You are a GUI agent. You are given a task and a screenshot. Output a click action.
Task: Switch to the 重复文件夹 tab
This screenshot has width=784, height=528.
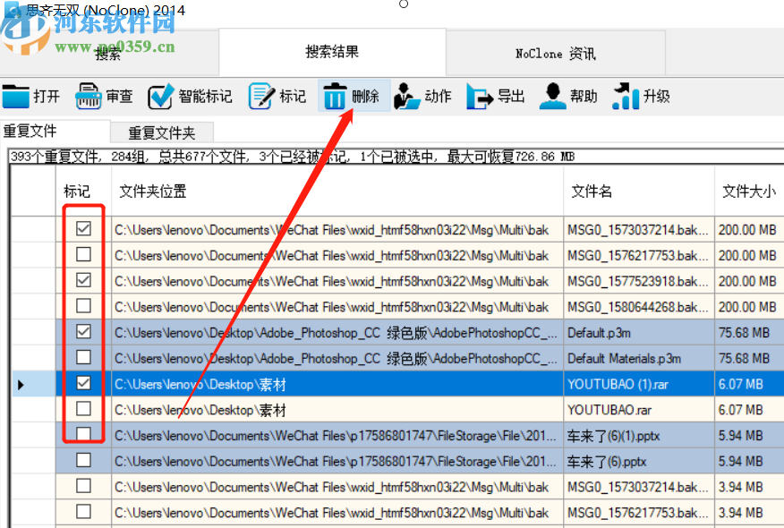pos(162,131)
